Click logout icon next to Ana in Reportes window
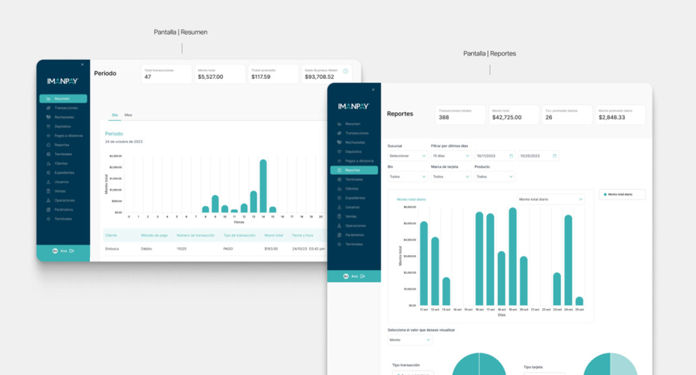696x375 pixels. click(364, 276)
